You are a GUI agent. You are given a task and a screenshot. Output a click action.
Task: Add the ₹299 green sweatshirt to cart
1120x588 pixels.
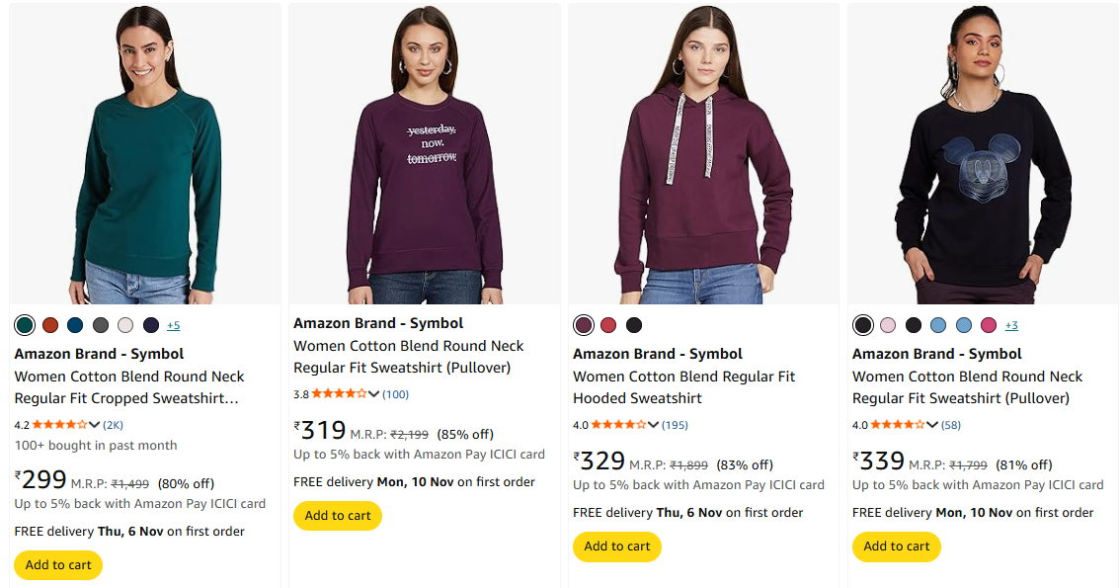coord(58,565)
